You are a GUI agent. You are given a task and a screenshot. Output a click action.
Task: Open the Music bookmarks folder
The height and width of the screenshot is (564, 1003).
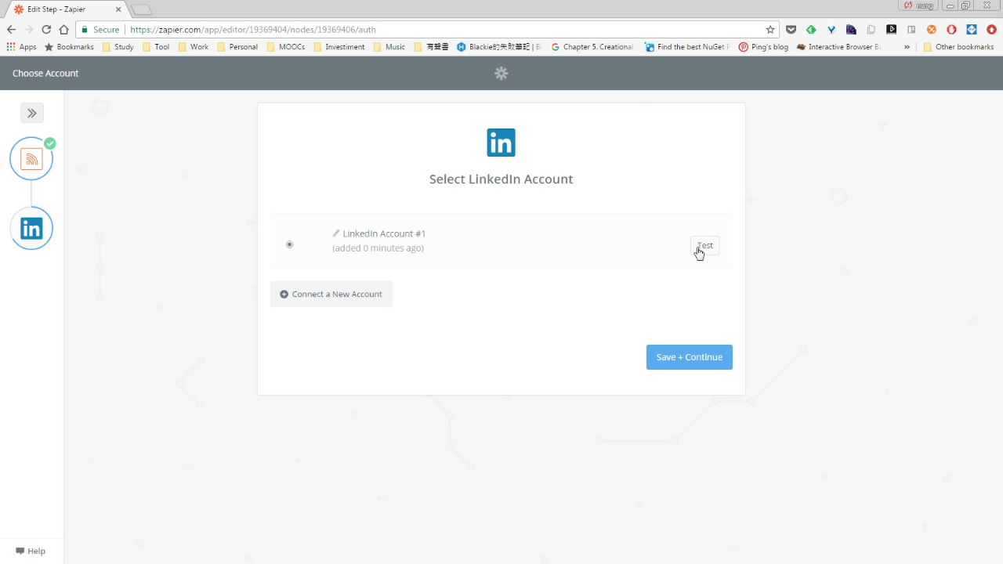(x=389, y=47)
